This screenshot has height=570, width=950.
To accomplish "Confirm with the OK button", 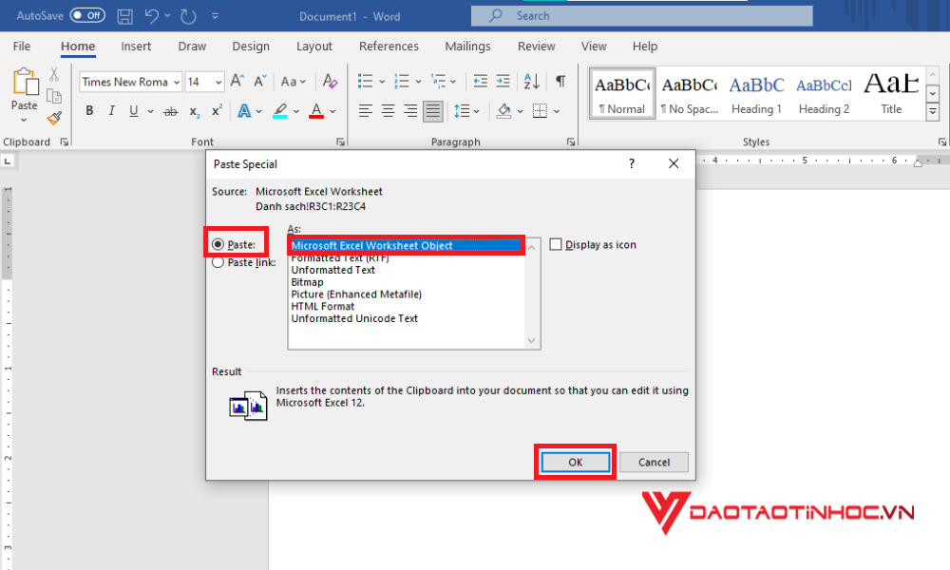I will pyautogui.click(x=574, y=462).
